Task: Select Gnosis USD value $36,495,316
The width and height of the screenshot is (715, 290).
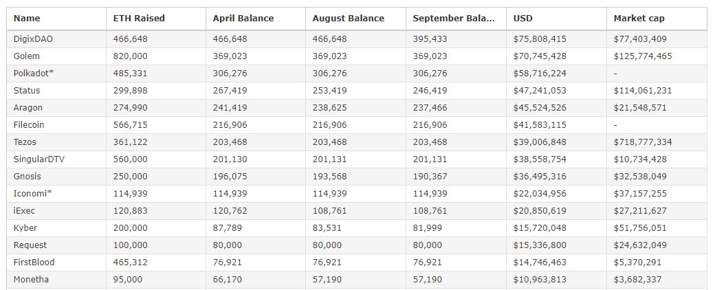Action: (x=540, y=177)
